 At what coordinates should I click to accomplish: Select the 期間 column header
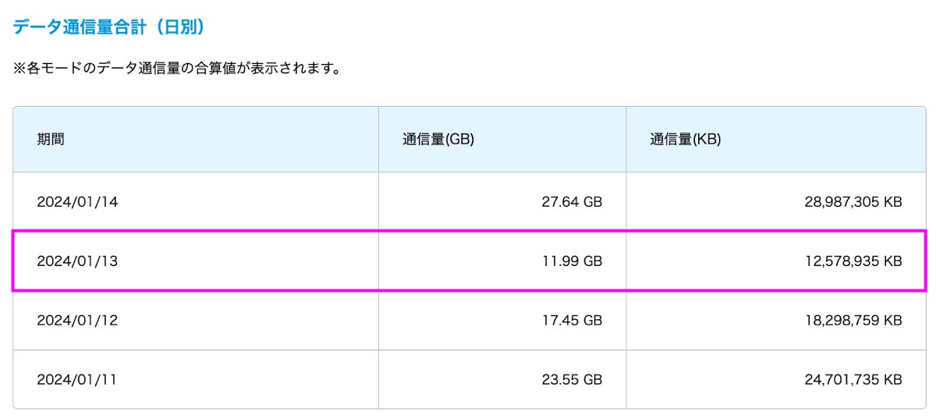[196, 140]
